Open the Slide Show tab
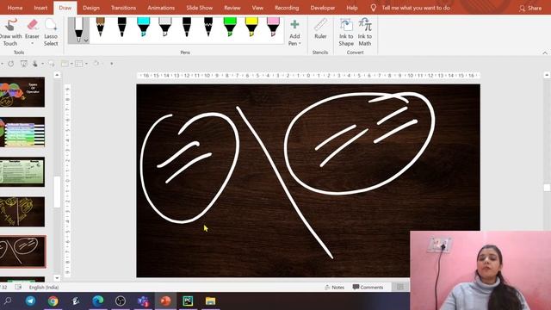 (x=199, y=8)
